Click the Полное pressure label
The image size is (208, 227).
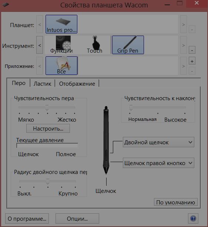click(x=66, y=154)
